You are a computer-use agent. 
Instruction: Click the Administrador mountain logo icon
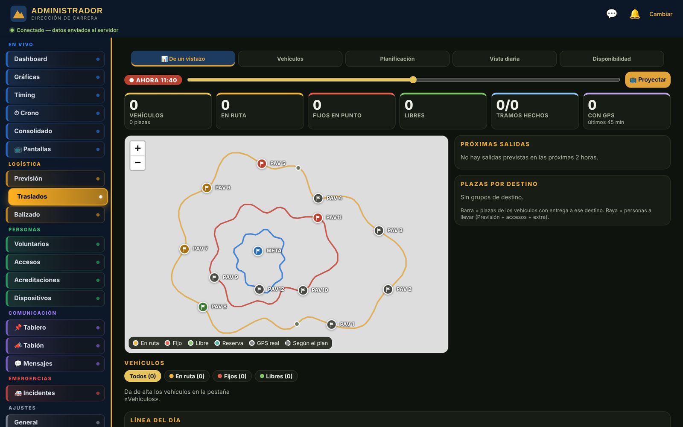[x=18, y=14]
